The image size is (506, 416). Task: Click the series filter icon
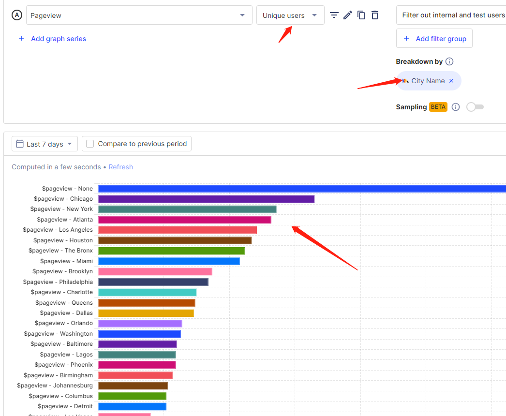point(334,15)
